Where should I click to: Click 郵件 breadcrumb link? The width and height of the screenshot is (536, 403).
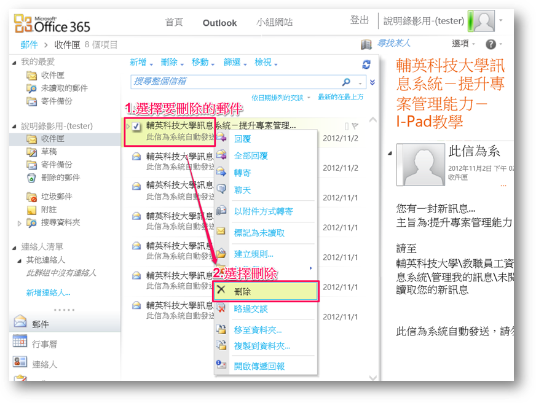(x=29, y=45)
